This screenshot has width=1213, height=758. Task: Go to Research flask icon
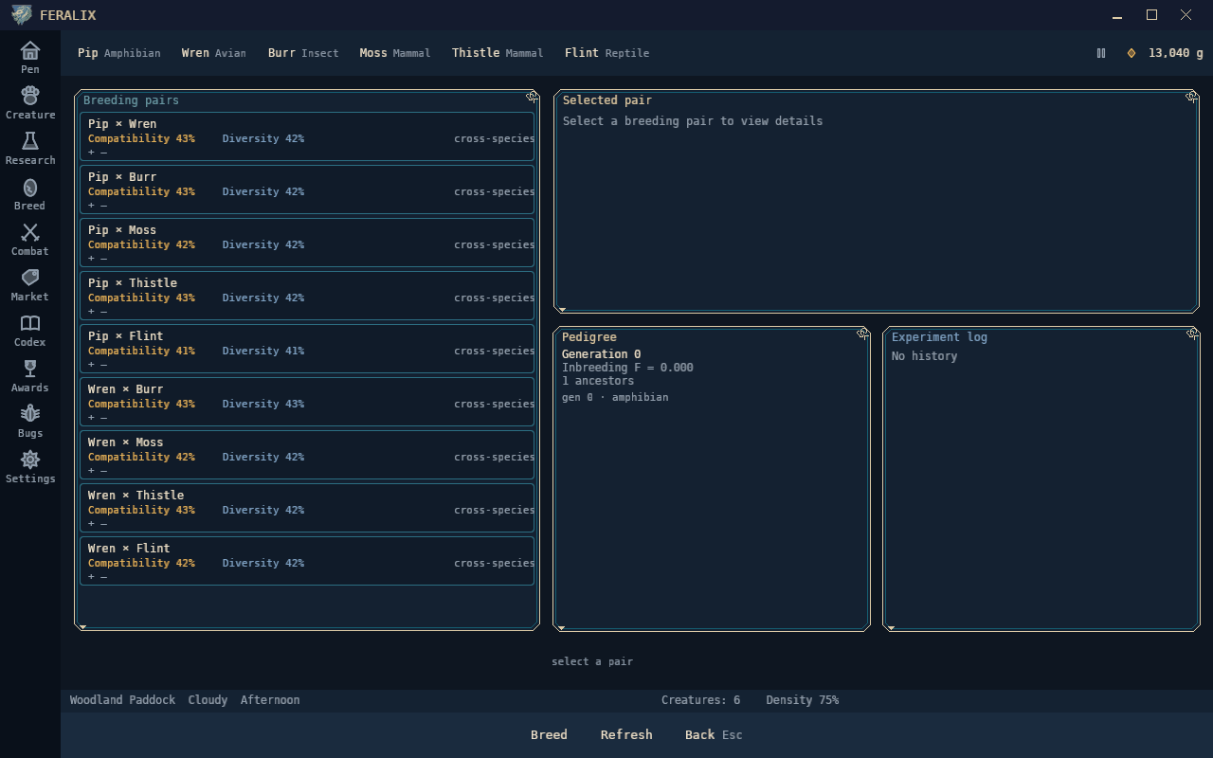click(30, 148)
